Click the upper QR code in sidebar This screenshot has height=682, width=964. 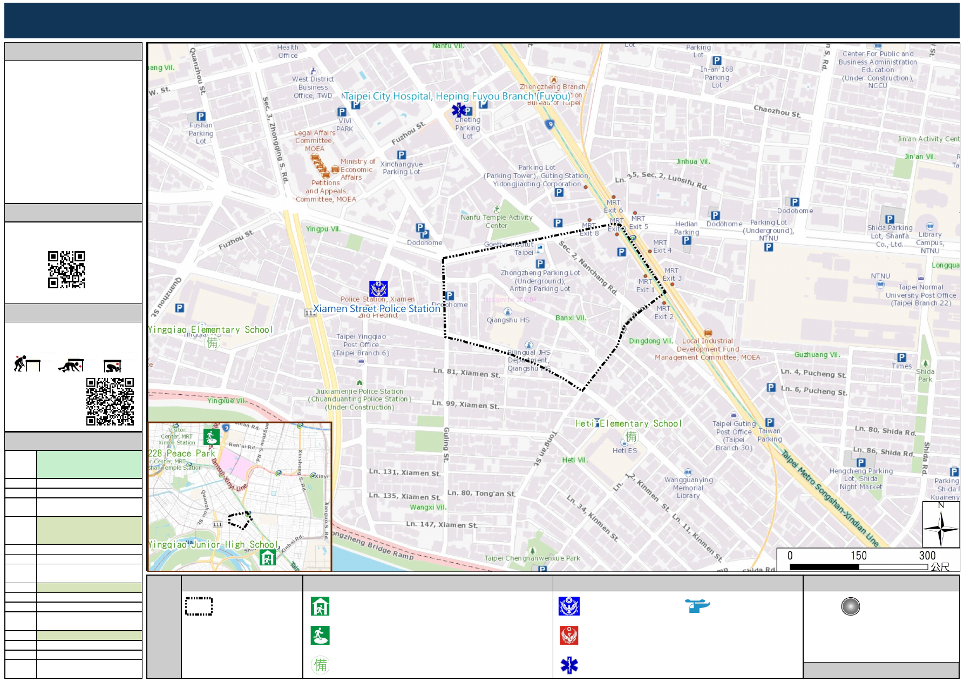[x=66, y=269]
